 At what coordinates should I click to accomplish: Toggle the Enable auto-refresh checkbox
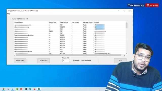coord(74,61)
